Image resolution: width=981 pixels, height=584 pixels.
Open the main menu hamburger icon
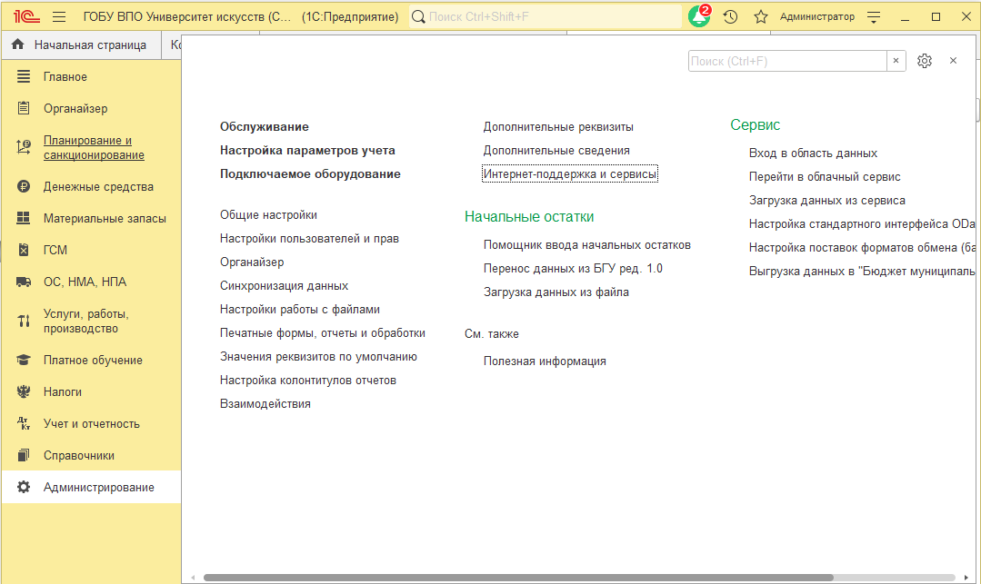[x=59, y=17]
